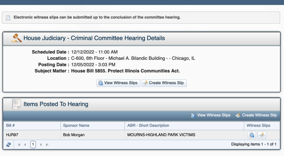This screenshot has width=284, height=156.
Task: Jump to the last page of items
Action: point(47,145)
